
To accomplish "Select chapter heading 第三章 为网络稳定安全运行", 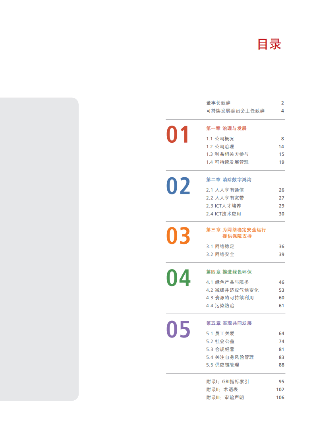I will 236,230.
